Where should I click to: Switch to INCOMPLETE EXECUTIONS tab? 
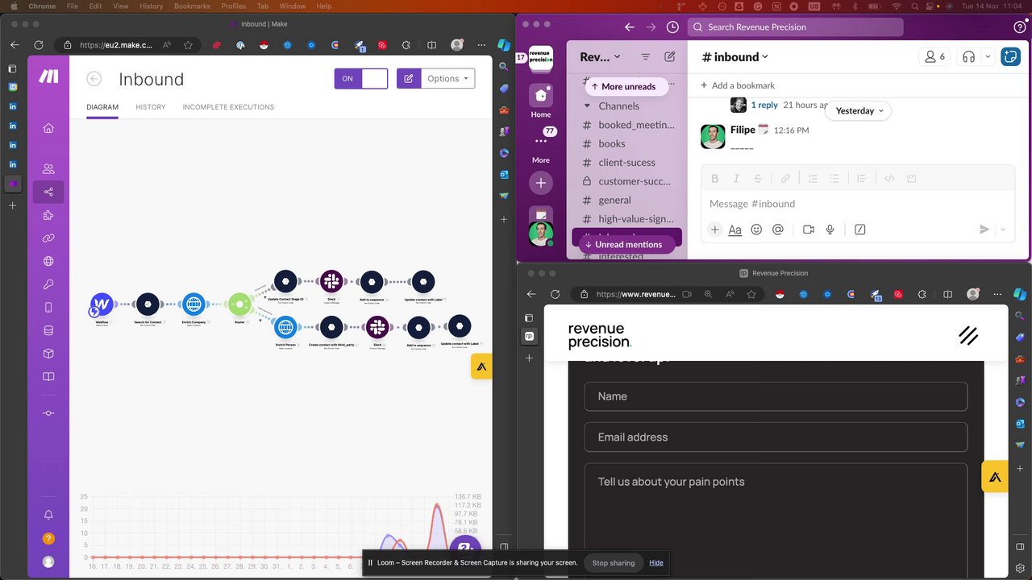pyautogui.click(x=228, y=107)
